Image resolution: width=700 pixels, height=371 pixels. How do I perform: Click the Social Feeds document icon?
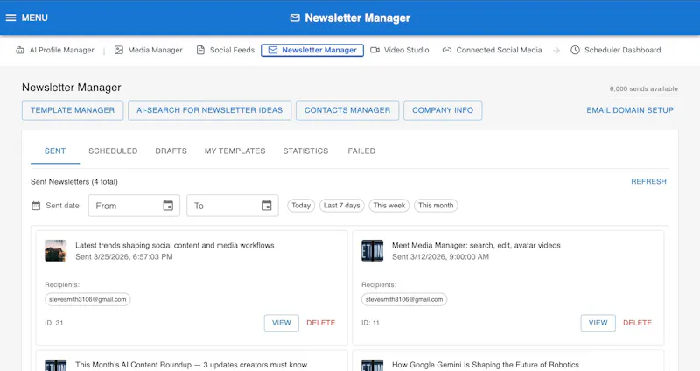coord(201,50)
